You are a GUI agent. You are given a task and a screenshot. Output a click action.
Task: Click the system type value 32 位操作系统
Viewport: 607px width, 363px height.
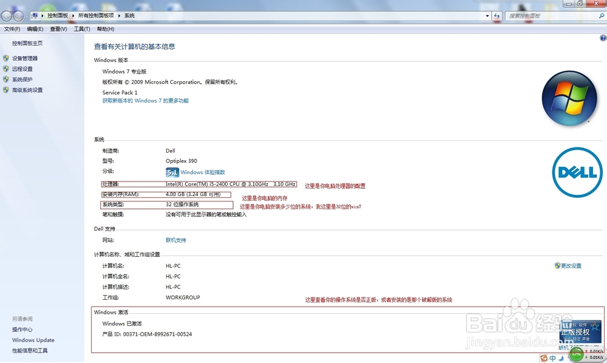tap(182, 205)
